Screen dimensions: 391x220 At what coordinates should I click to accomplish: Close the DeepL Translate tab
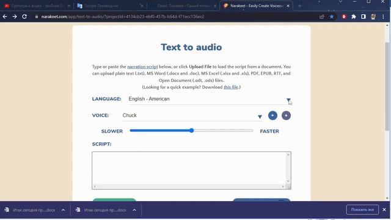tap(215, 5)
